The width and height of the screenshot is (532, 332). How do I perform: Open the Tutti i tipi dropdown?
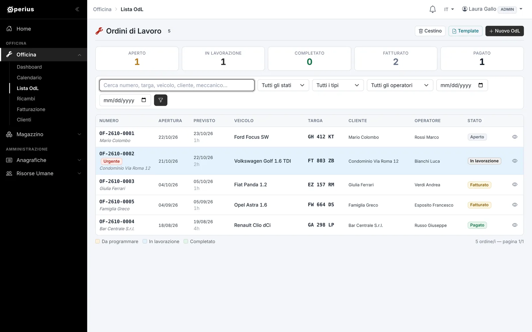coord(338,85)
